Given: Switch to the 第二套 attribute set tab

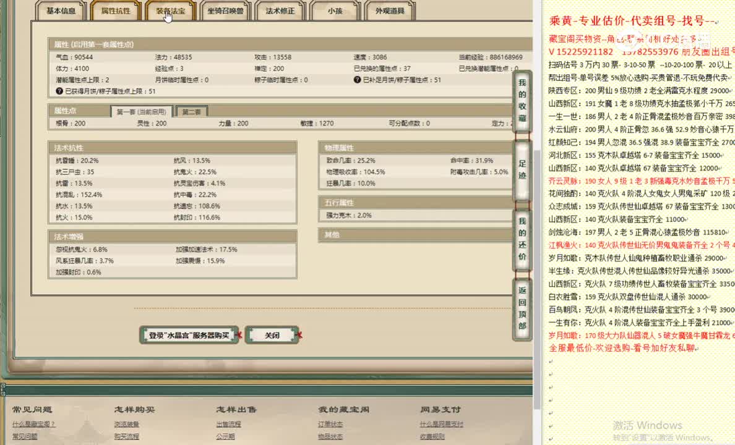Looking at the screenshot, I should [x=191, y=112].
